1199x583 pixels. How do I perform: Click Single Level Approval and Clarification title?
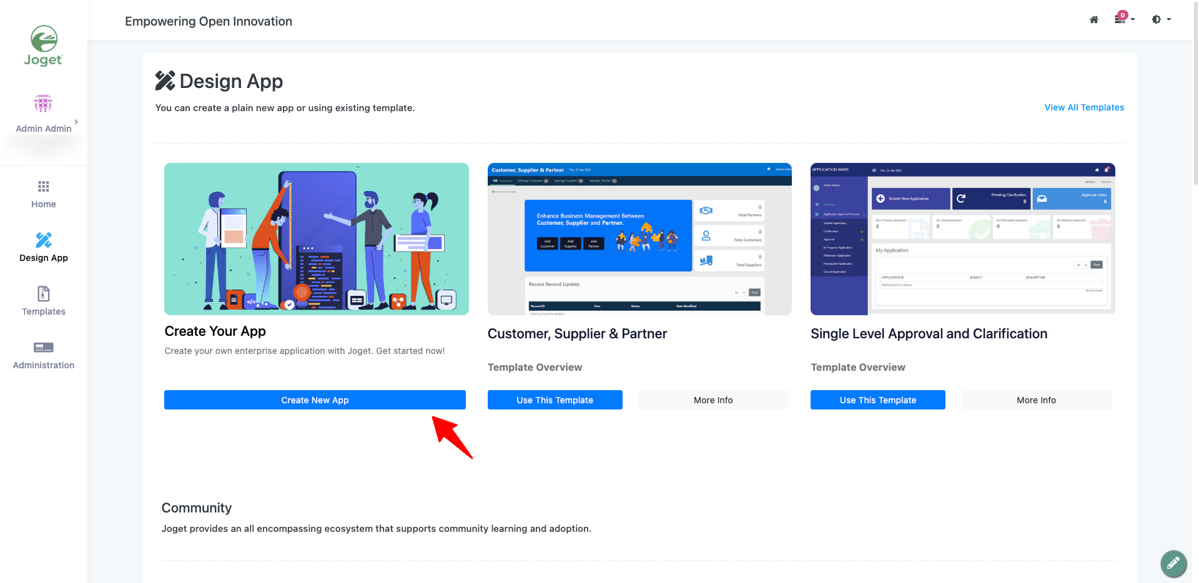pyautogui.click(x=929, y=334)
